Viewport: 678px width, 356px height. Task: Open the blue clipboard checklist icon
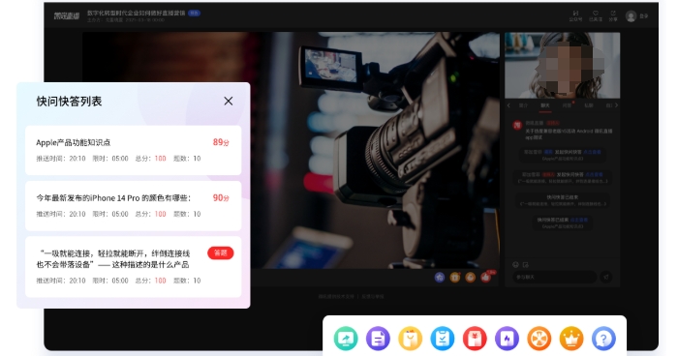443,339
